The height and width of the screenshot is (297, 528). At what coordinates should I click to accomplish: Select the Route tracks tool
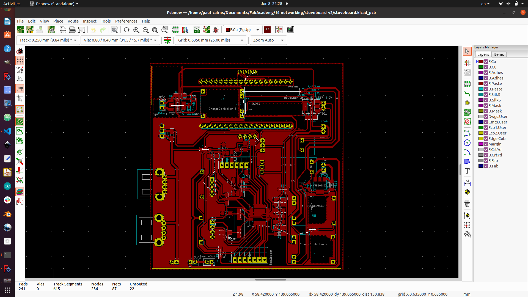[467, 94]
